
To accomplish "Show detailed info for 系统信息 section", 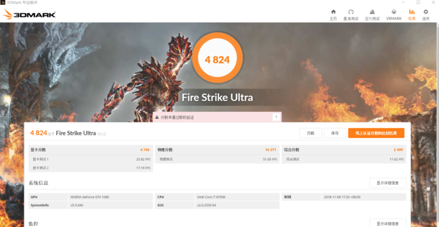I will [388, 183].
